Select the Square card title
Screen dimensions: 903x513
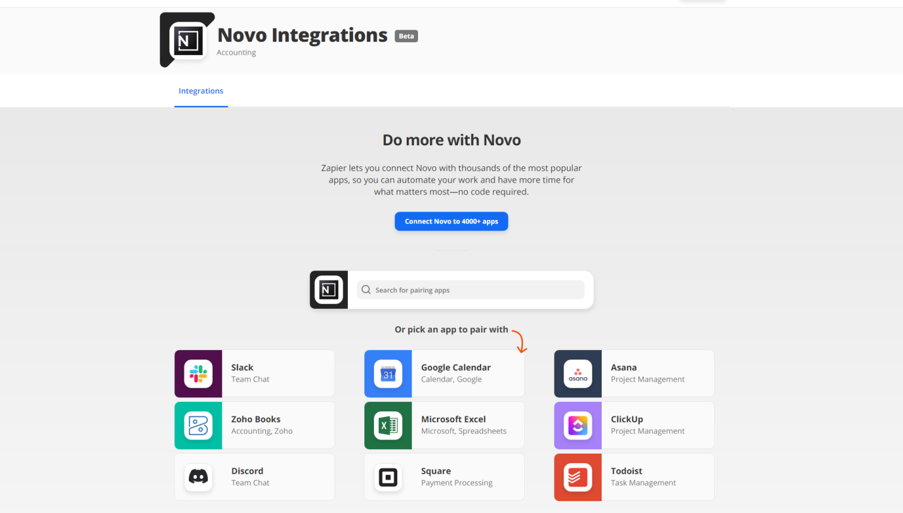point(436,471)
